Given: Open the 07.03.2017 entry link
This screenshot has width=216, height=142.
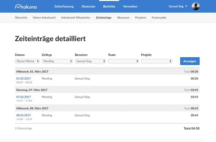Looking at the screenshot, I should click(23, 97).
